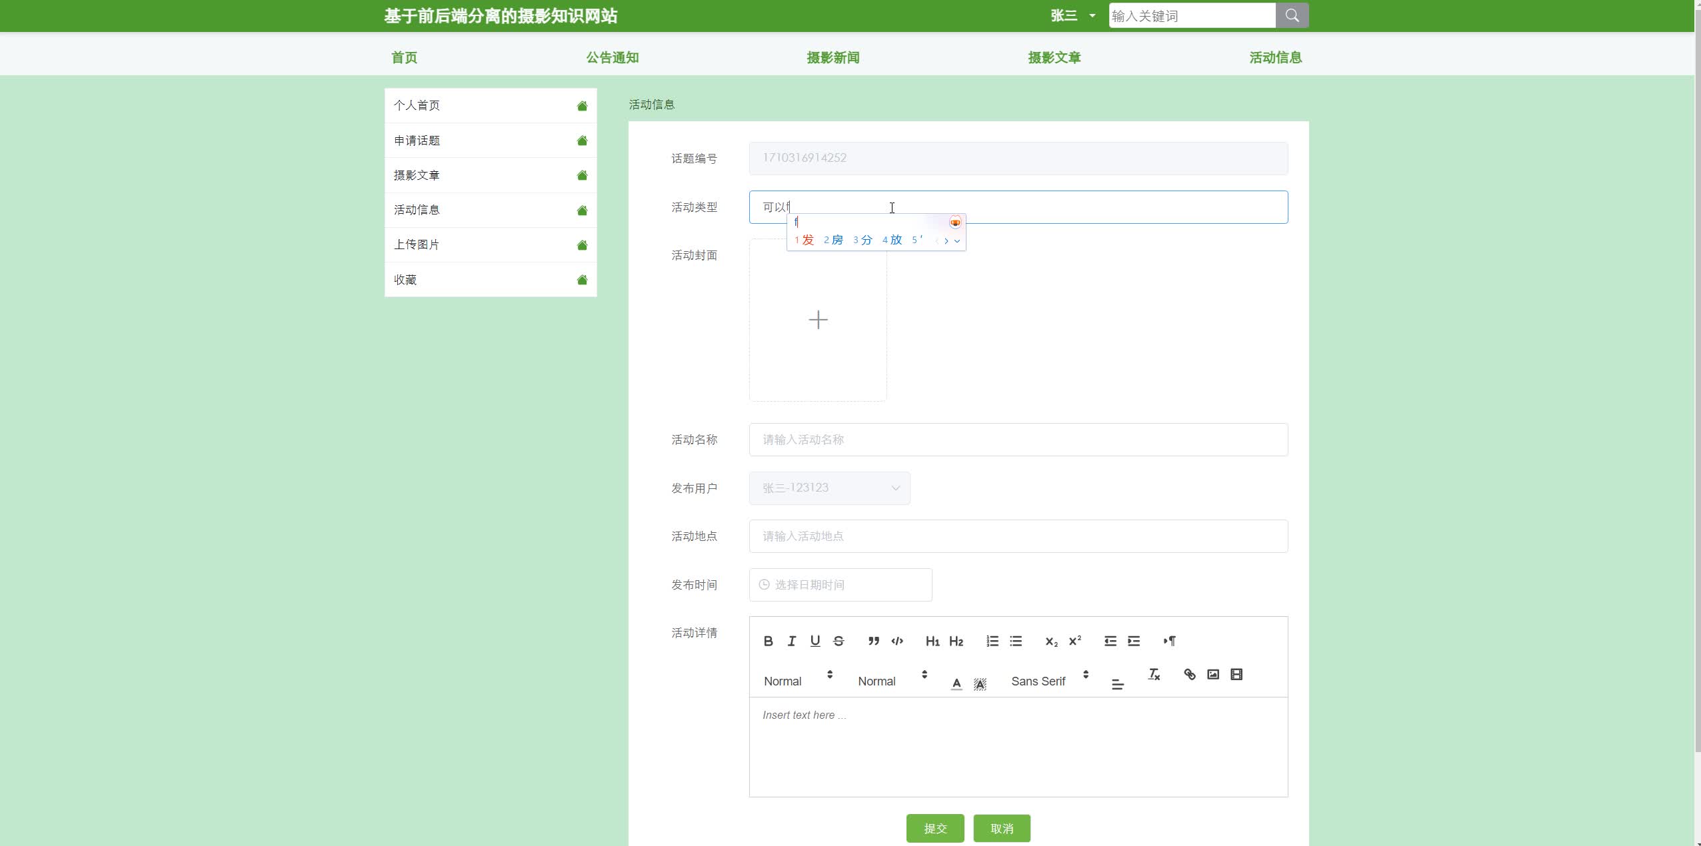
Task: Open the text color picker
Action: pyautogui.click(x=956, y=683)
